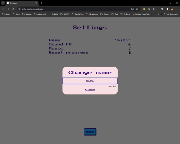The width and height of the screenshot is (180, 144).
Task: Open the Design bookmark folder
Action: pos(105,14)
